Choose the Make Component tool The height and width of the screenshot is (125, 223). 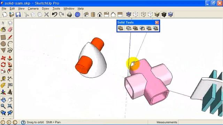tap(10, 23)
